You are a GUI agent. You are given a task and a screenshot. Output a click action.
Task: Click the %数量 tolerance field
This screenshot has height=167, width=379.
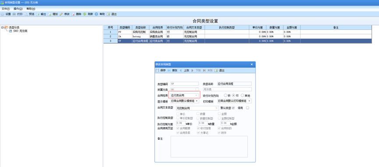tap(203, 123)
